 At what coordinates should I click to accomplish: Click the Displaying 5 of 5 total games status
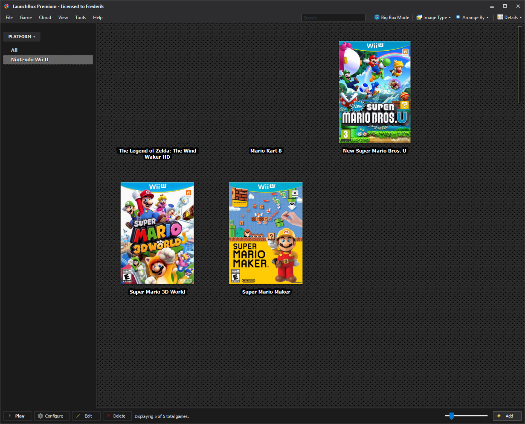point(162,416)
